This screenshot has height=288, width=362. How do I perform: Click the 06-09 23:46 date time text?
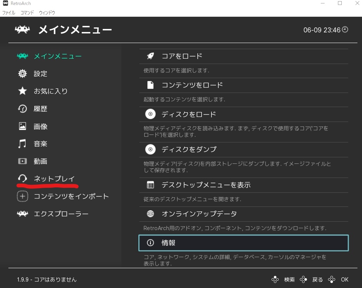pyautogui.click(x=322, y=30)
